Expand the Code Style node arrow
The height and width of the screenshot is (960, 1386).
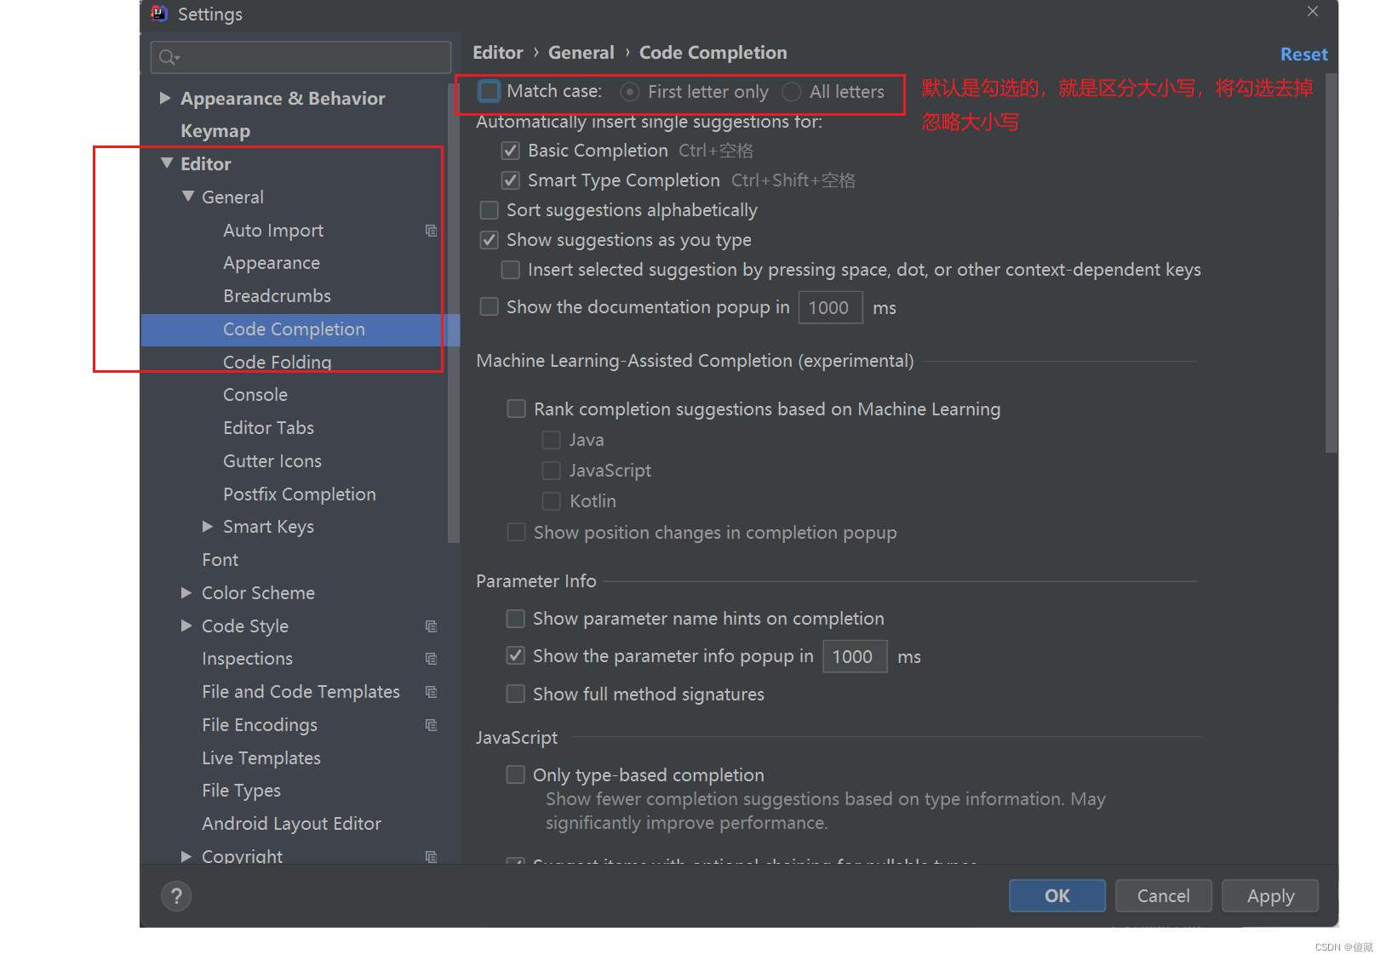(x=186, y=626)
